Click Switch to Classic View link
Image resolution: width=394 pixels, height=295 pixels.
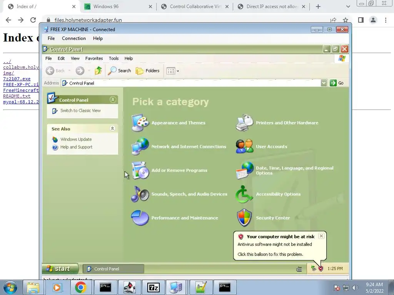(80, 111)
